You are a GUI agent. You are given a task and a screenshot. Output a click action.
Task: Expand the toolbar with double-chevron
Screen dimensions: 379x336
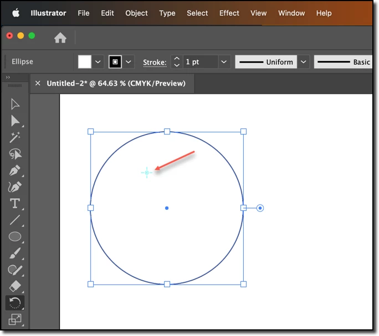coord(8,77)
